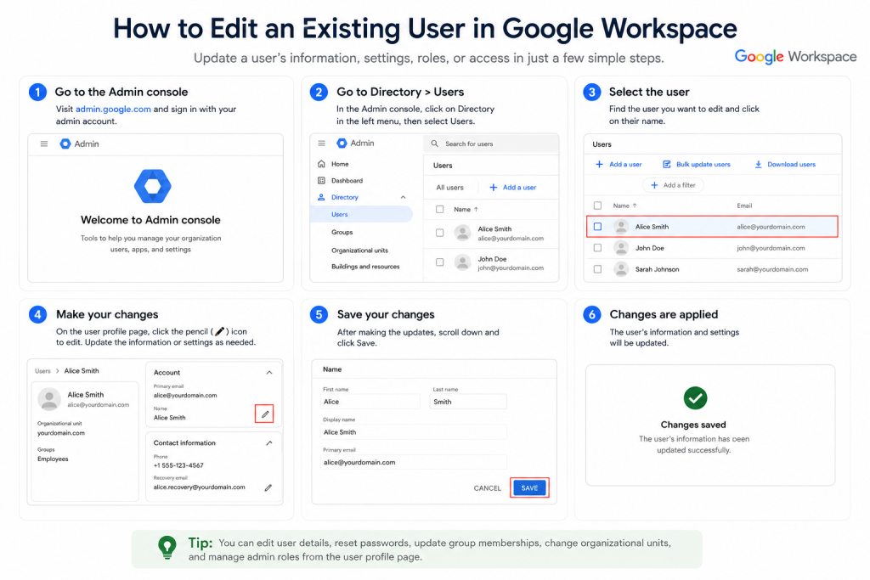The width and height of the screenshot is (870, 580).
Task: Collapse the Account section chevron
Action: 269,373
